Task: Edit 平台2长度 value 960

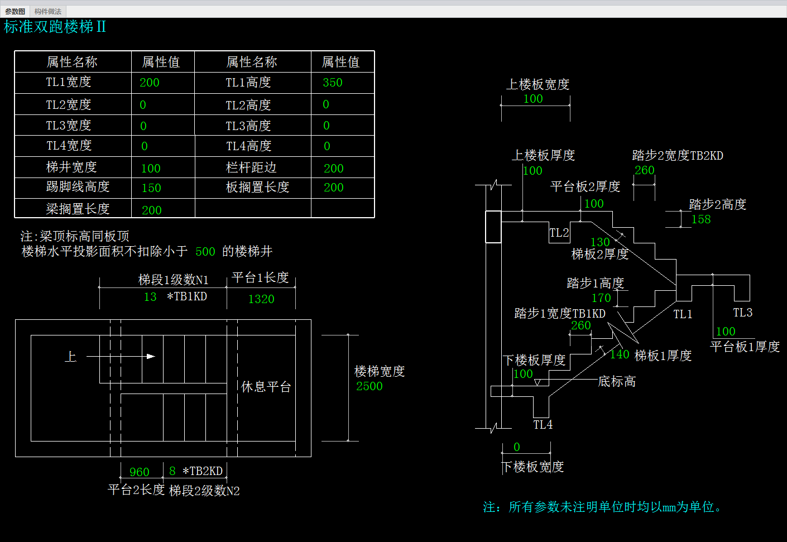Action: click(x=139, y=472)
